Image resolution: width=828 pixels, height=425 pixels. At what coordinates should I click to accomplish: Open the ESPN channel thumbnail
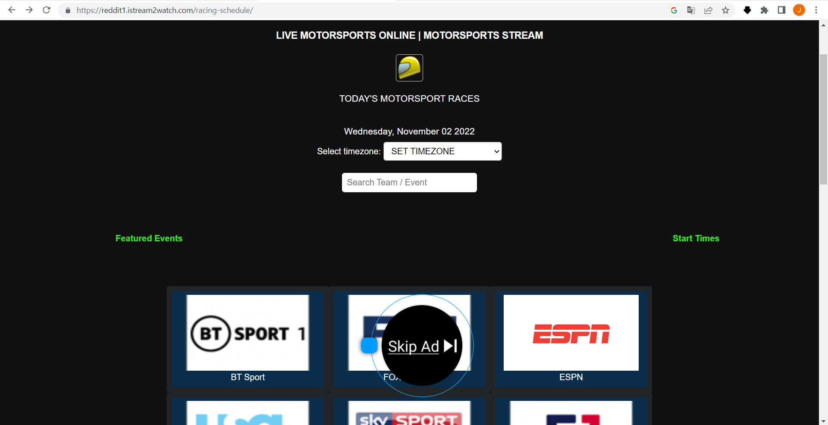click(x=571, y=333)
